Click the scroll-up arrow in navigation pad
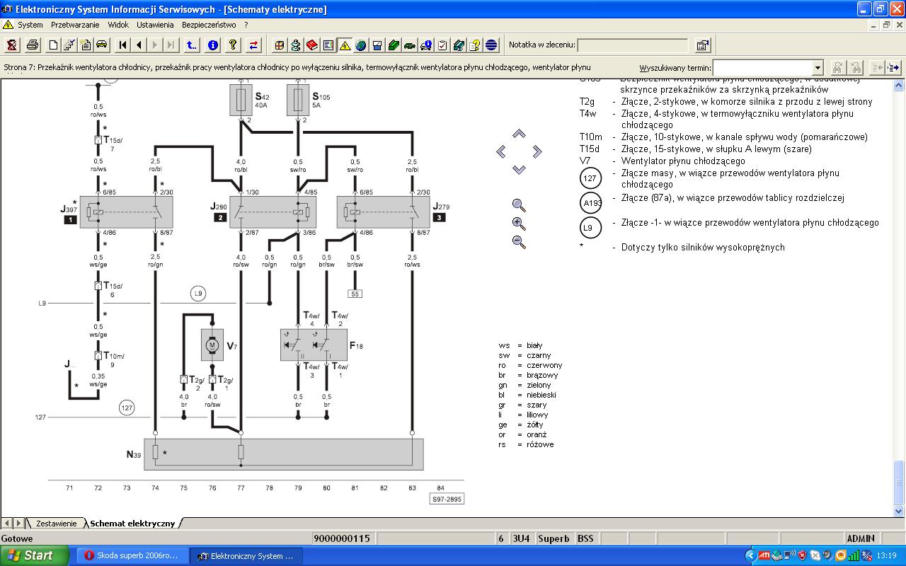906x566 pixels. click(x=519, y=134)
